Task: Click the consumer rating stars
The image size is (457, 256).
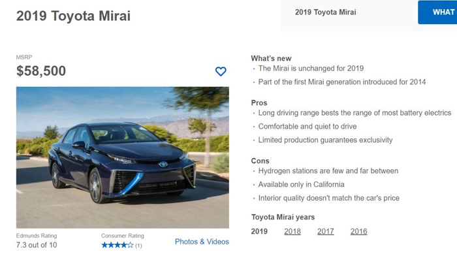Action: (118, 245)
